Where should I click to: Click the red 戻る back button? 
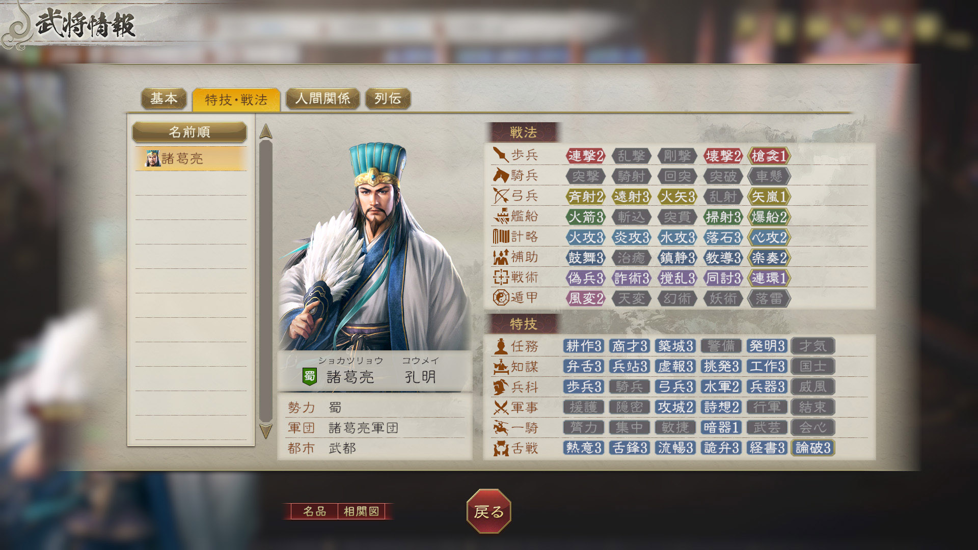coord(488,511)
